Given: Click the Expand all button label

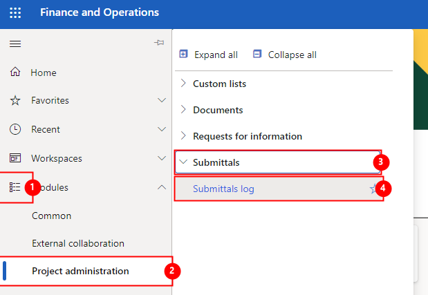Looking at the screenshot, I should [x=216, y=55].
